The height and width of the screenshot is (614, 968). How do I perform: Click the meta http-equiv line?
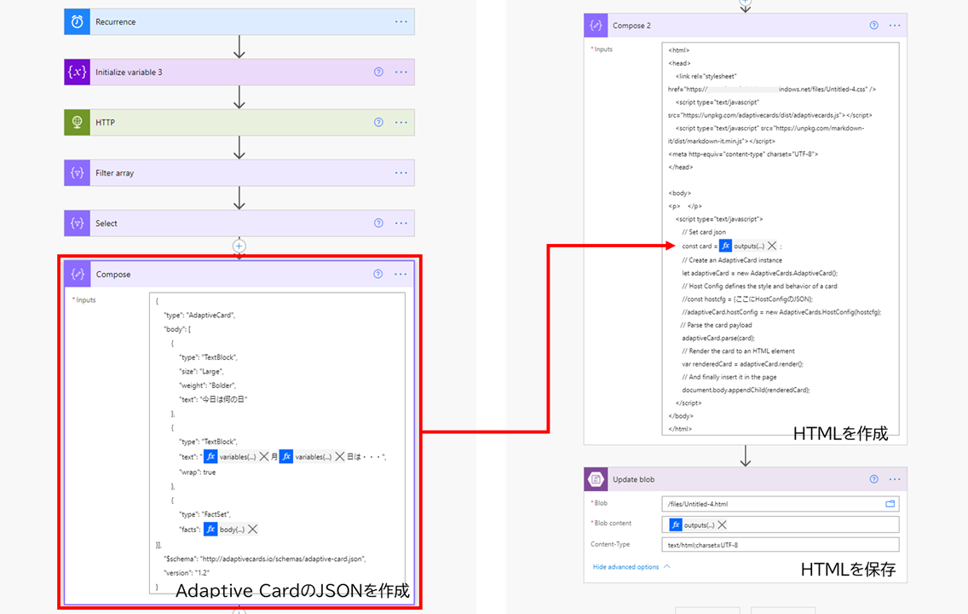point(743,153)
